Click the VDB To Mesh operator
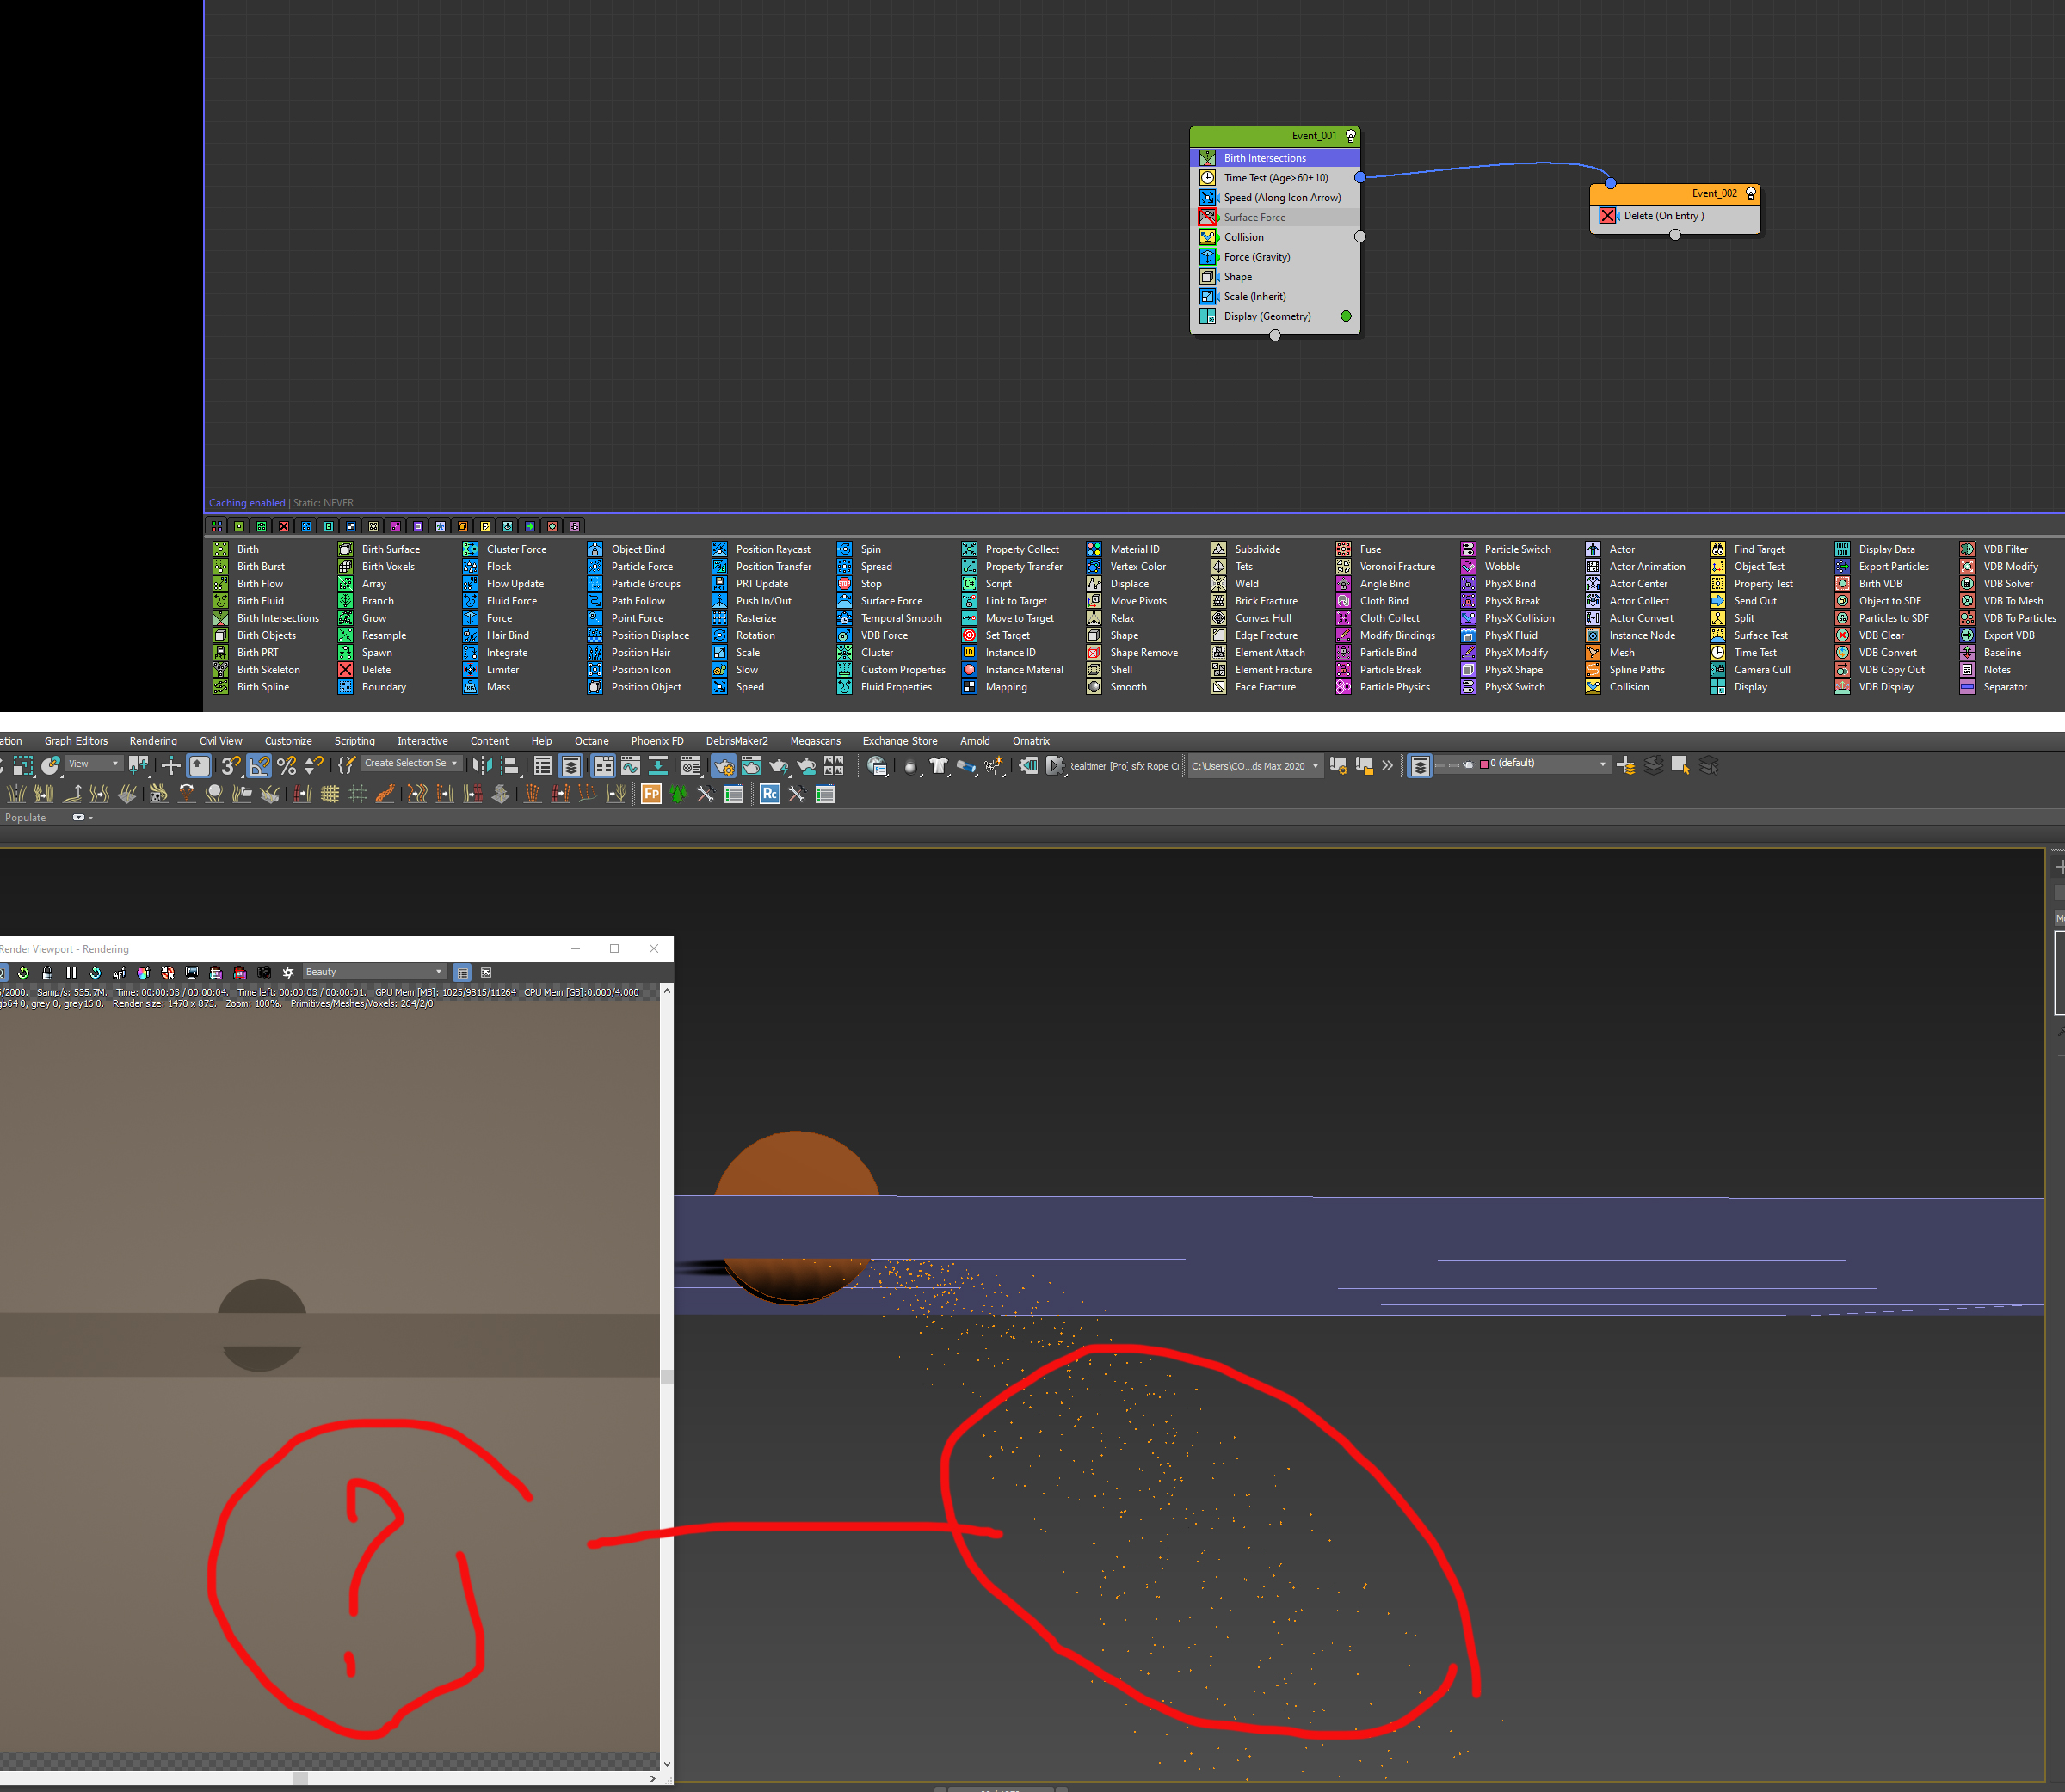The image size is (2065, 1792). [x=2012, y=601]
